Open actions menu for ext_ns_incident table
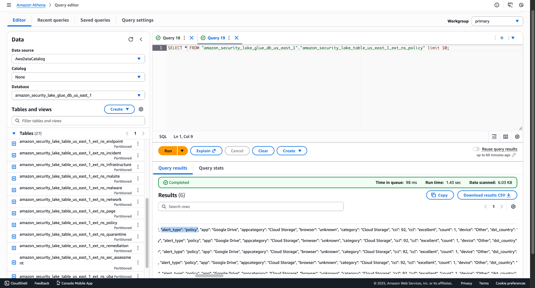The width and height of the screenshot is (535, 288). coord(138,155)
